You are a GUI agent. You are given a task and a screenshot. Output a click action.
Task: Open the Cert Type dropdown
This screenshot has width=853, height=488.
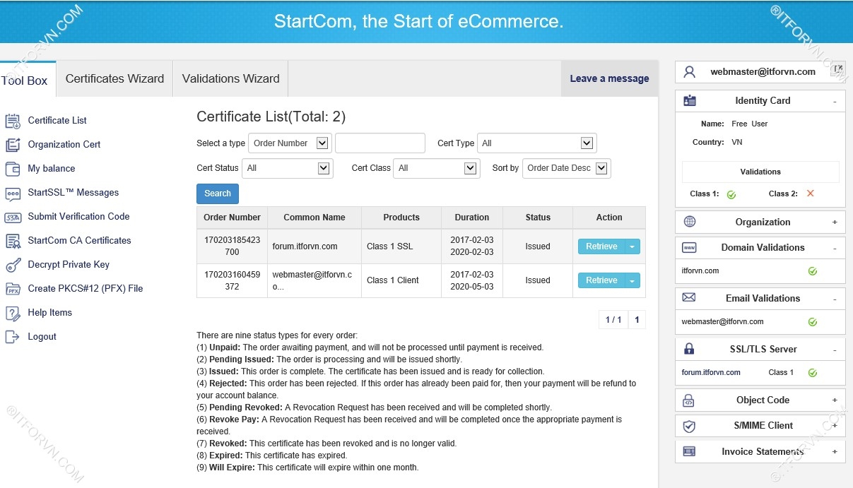(537, 143)
